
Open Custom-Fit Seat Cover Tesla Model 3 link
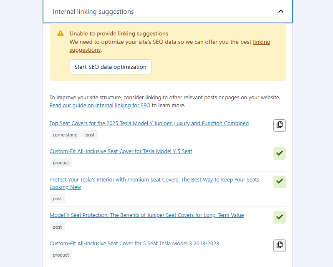click(134, 244)
